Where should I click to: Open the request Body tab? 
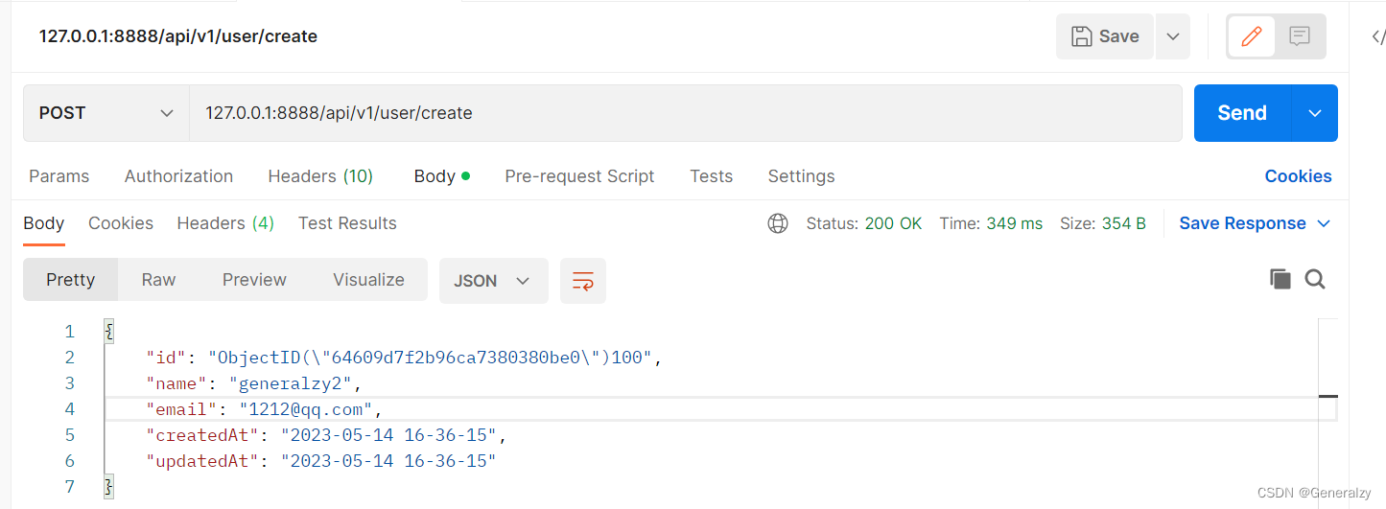(441, 176)
